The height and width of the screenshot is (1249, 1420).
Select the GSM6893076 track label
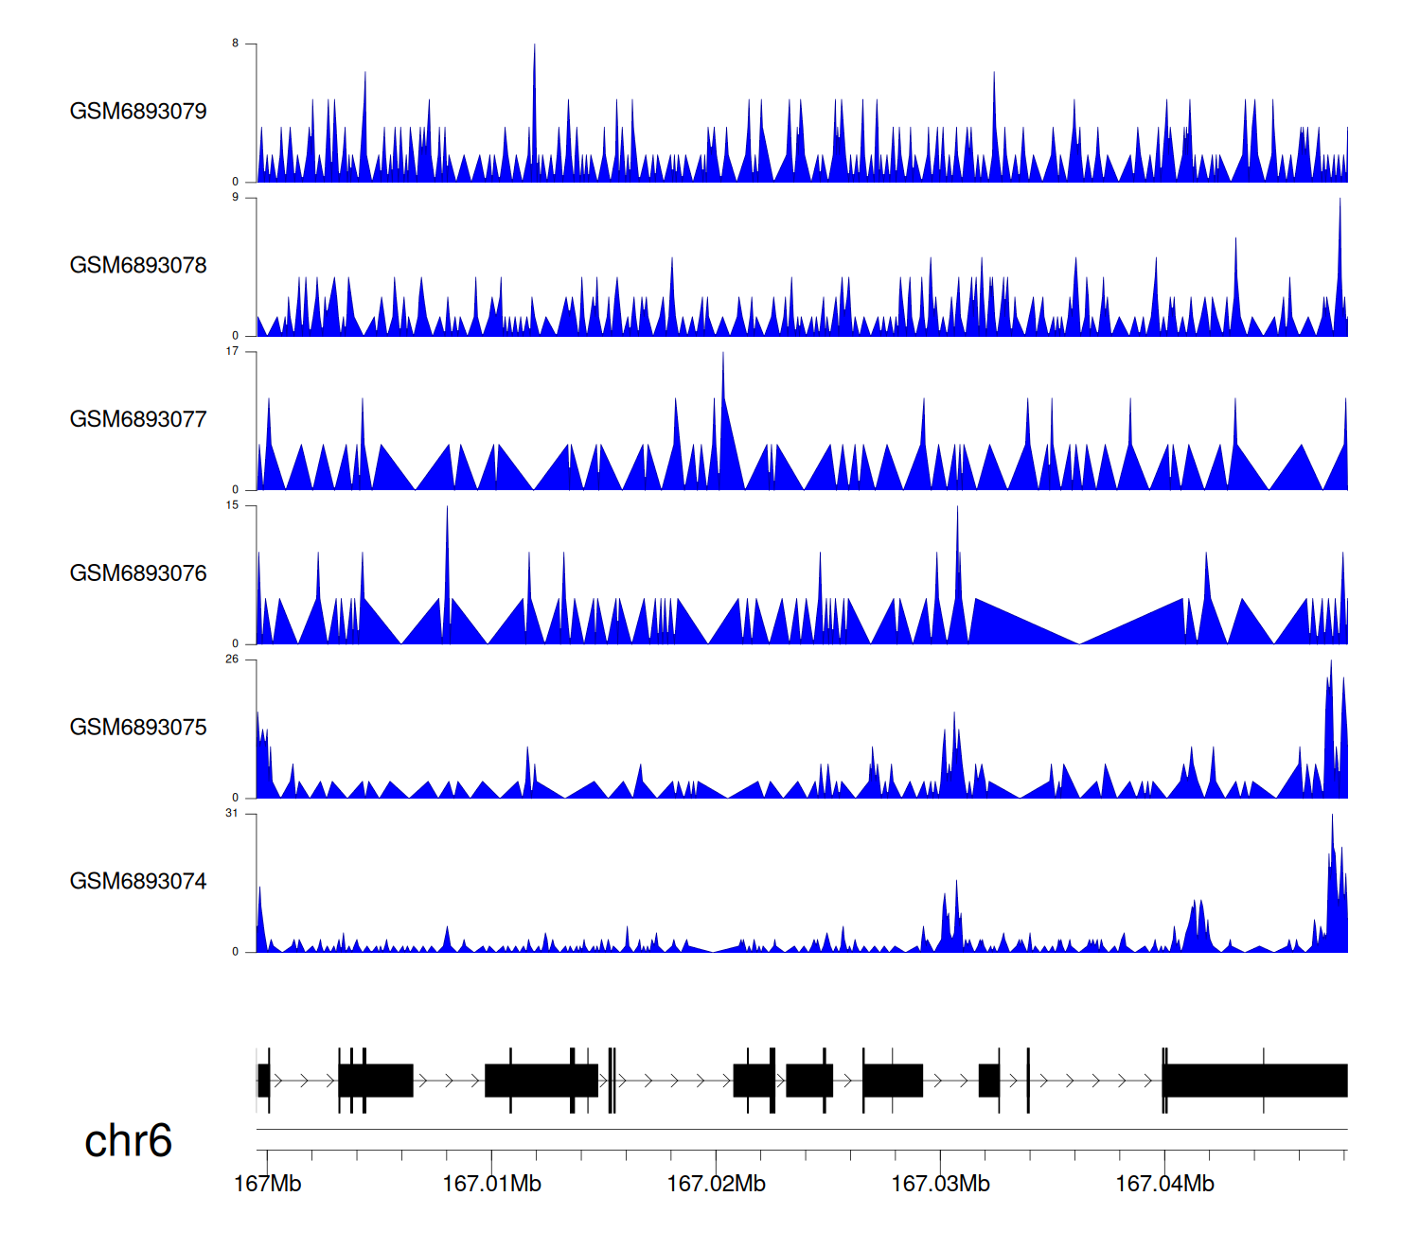[138, 574]
